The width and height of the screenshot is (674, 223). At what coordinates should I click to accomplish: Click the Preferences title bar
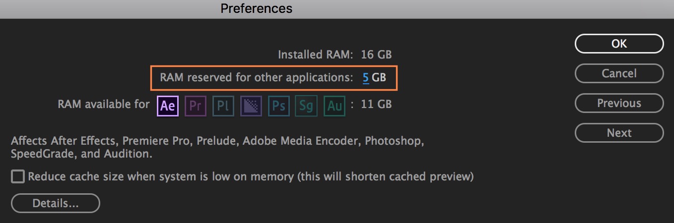coord(256,8)
